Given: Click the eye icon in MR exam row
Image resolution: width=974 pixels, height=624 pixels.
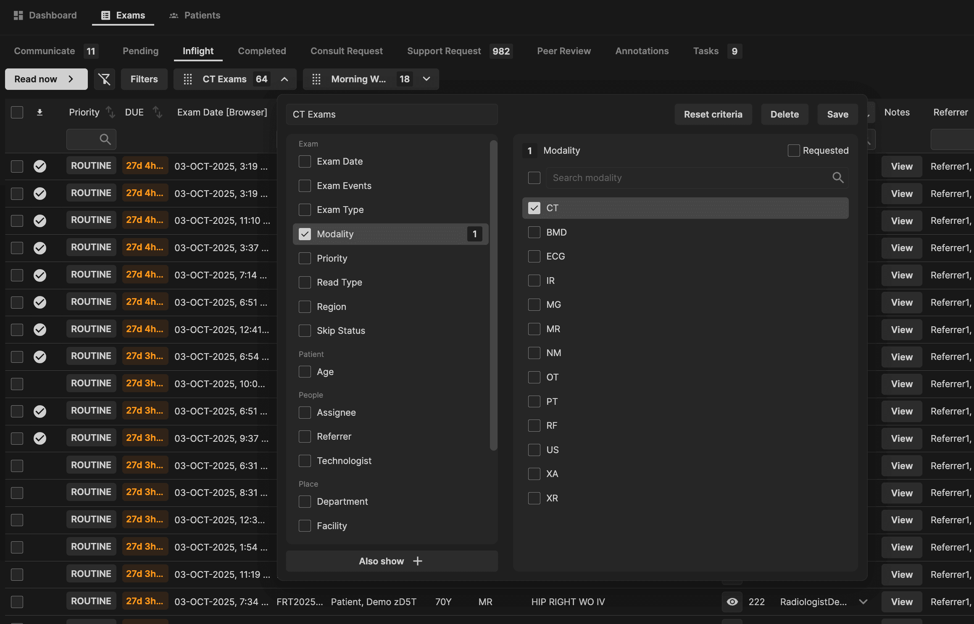Looking at the screenshot, I should (732, 602).
